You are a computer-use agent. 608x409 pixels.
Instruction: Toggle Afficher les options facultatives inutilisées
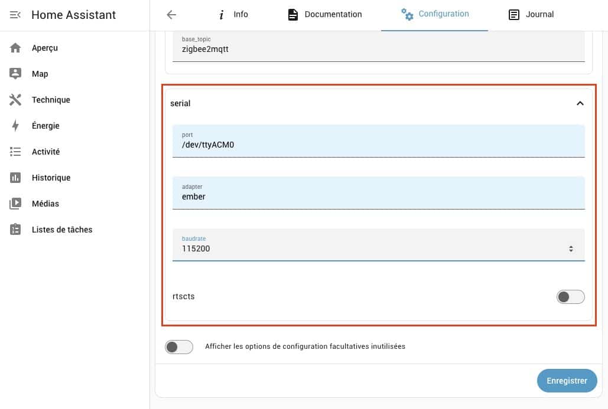[x=179, y=346]
